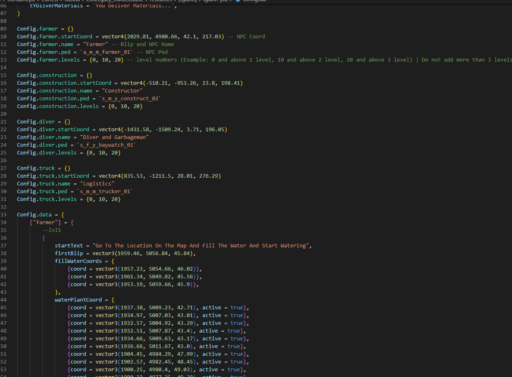
Task: Place cursor on Config.truck = {} line
Action: pos(44,168)
